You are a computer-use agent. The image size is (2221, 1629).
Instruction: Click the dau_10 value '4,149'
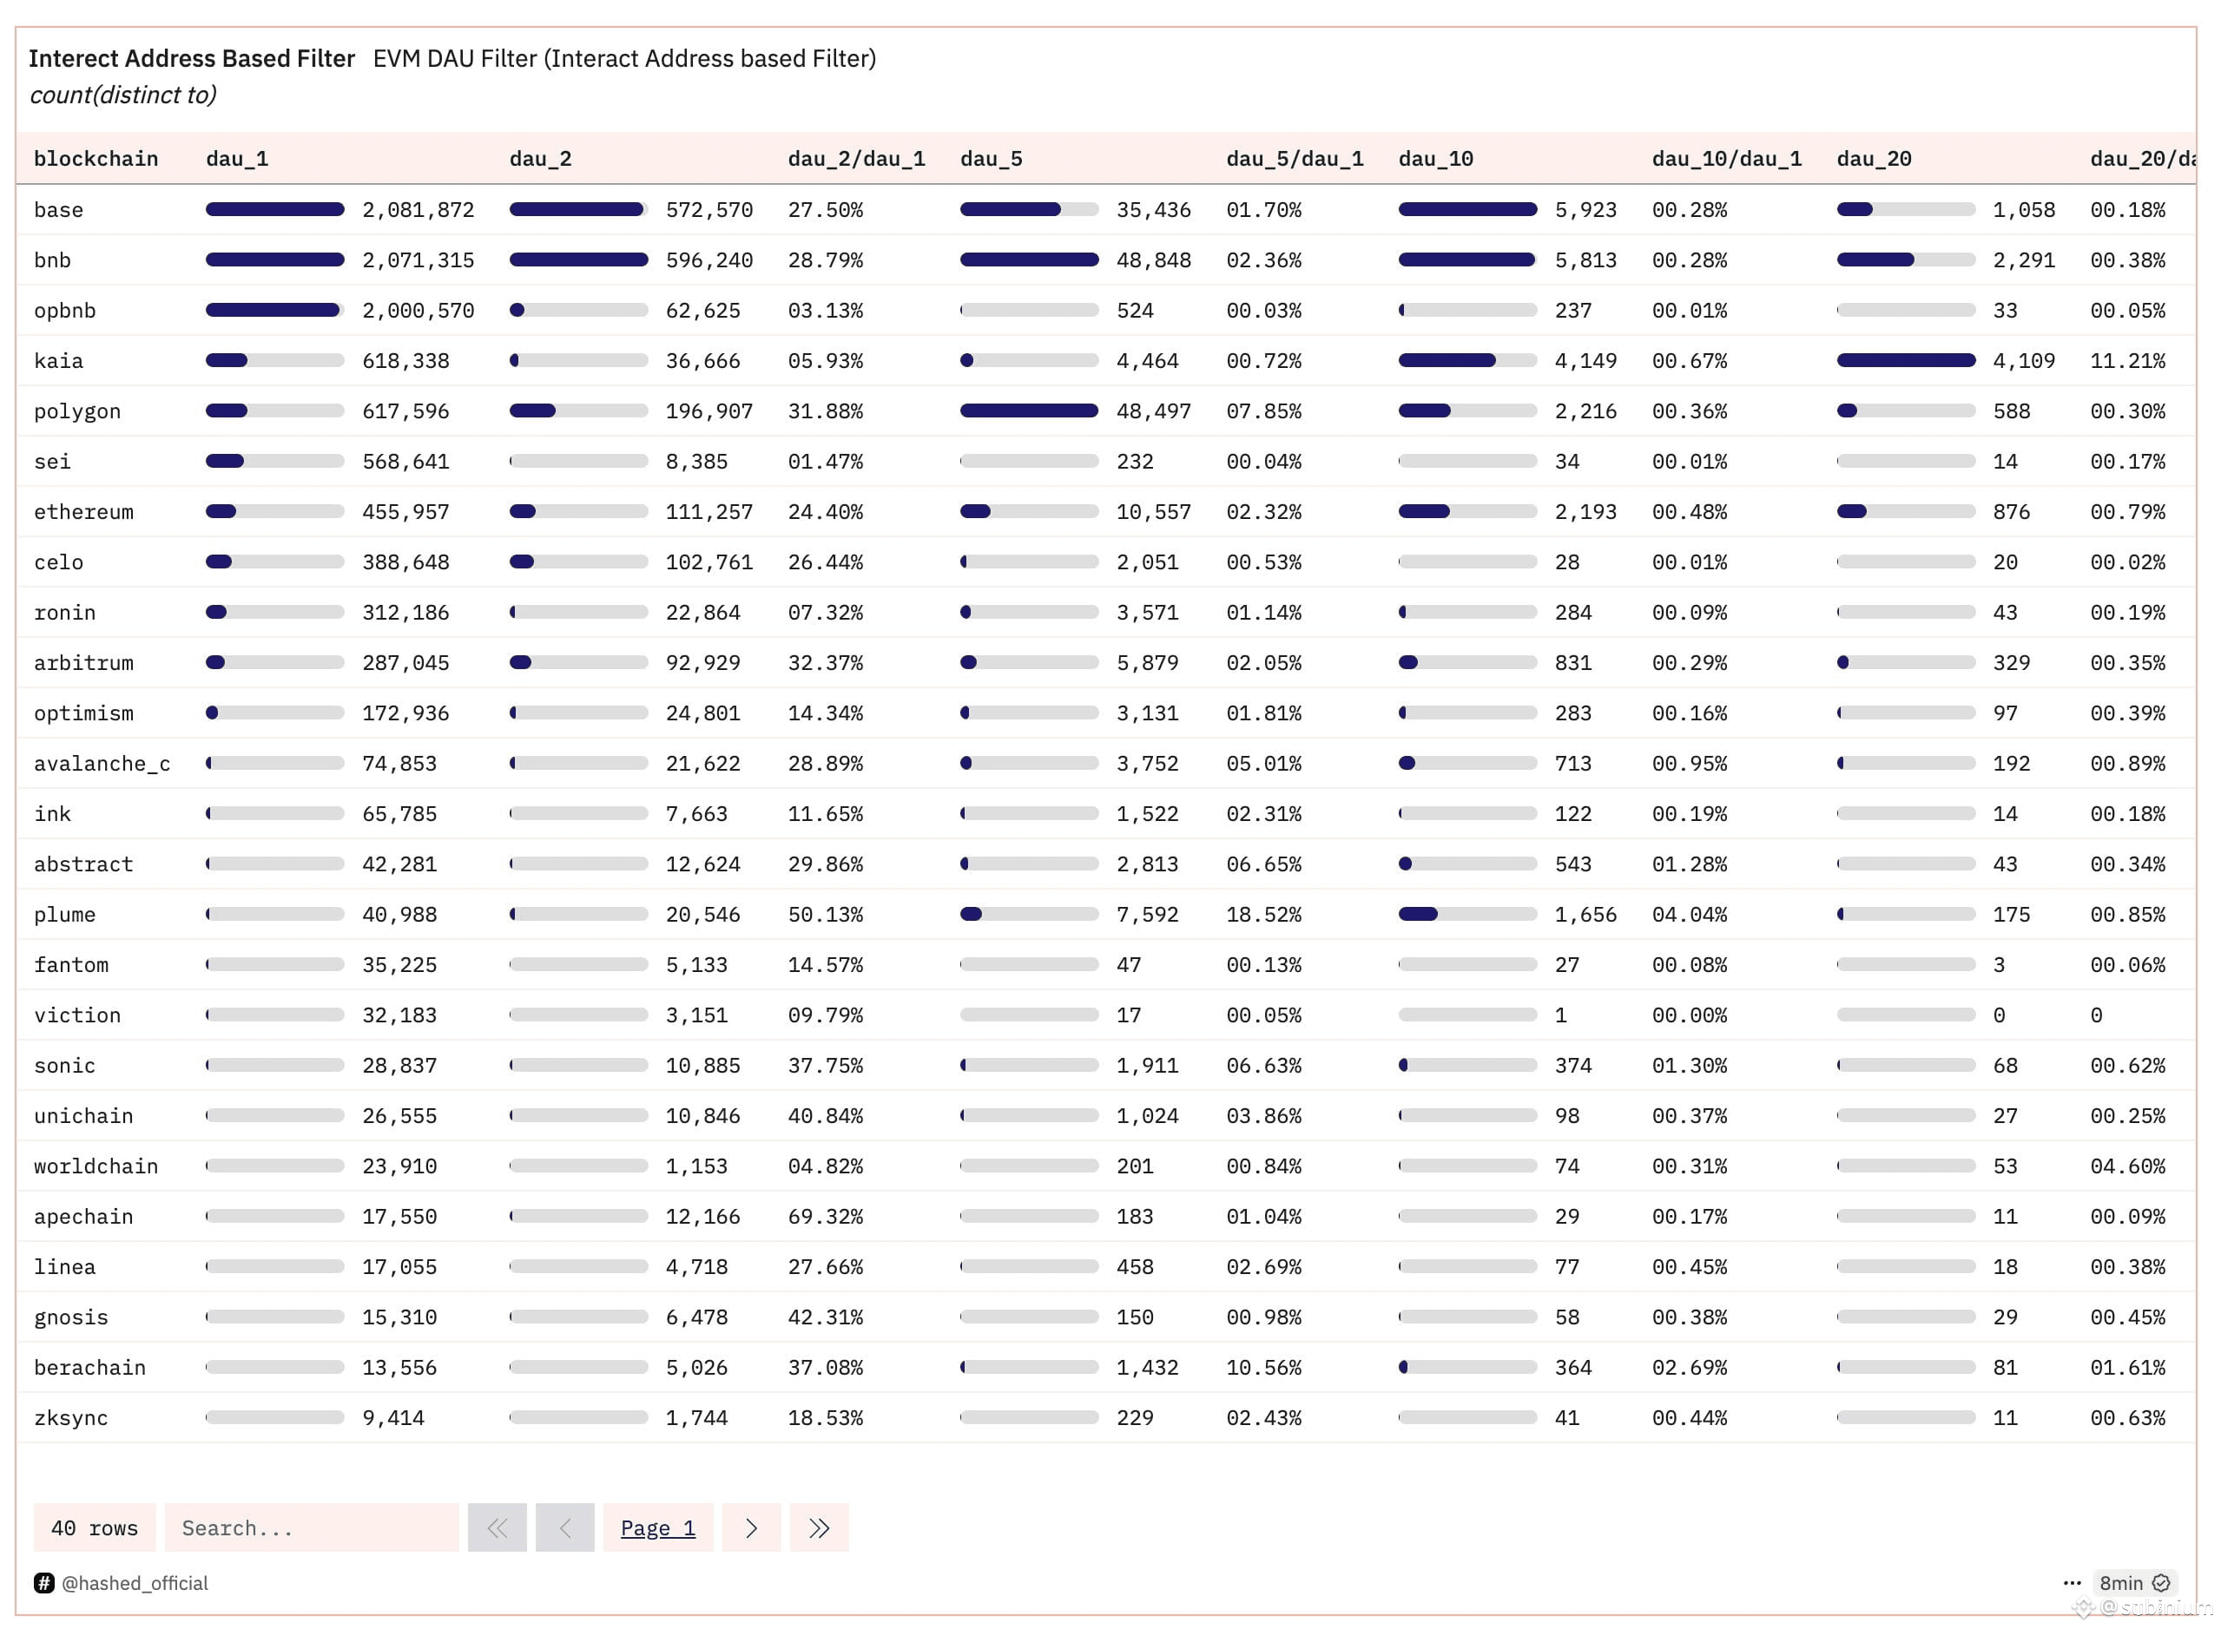pos(1585,361)
